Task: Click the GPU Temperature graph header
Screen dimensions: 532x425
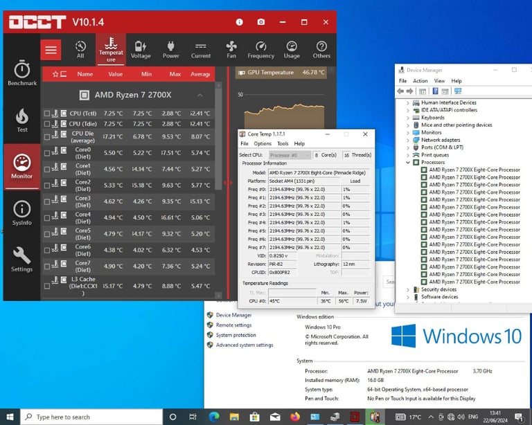Action: (281, 73)
